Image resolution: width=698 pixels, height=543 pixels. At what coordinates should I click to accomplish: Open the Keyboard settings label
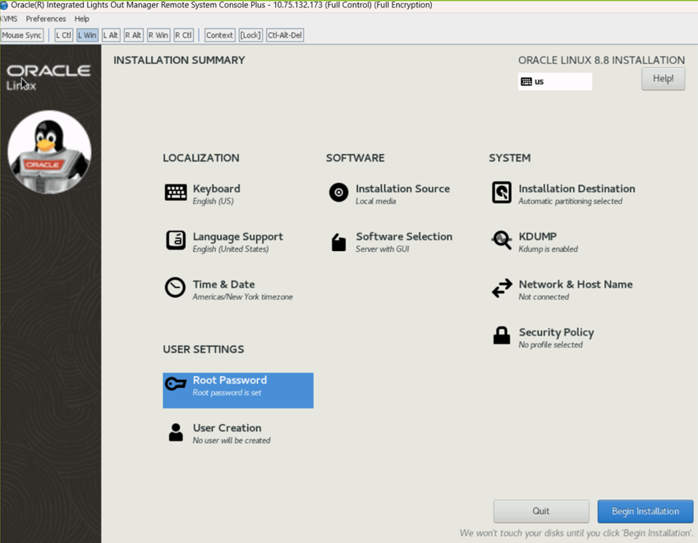(216, 189)
